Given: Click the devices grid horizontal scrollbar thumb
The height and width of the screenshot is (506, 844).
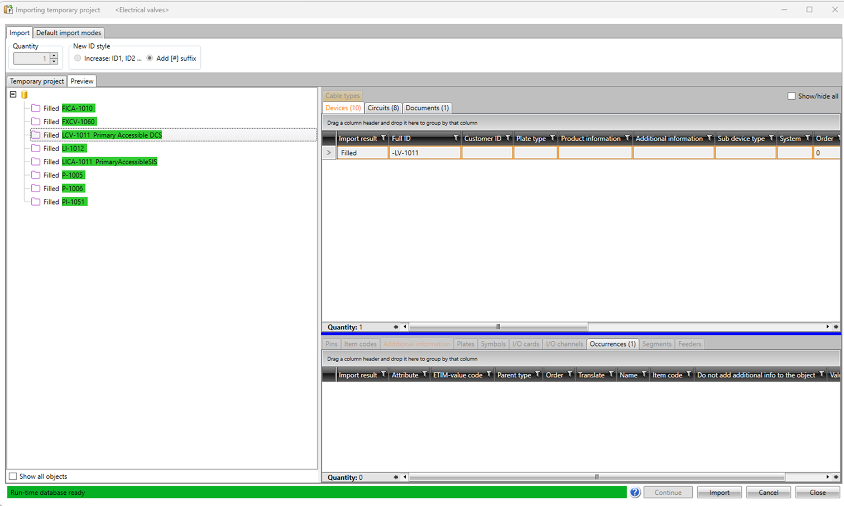Looking at the screenshot, I should (498, 327).
